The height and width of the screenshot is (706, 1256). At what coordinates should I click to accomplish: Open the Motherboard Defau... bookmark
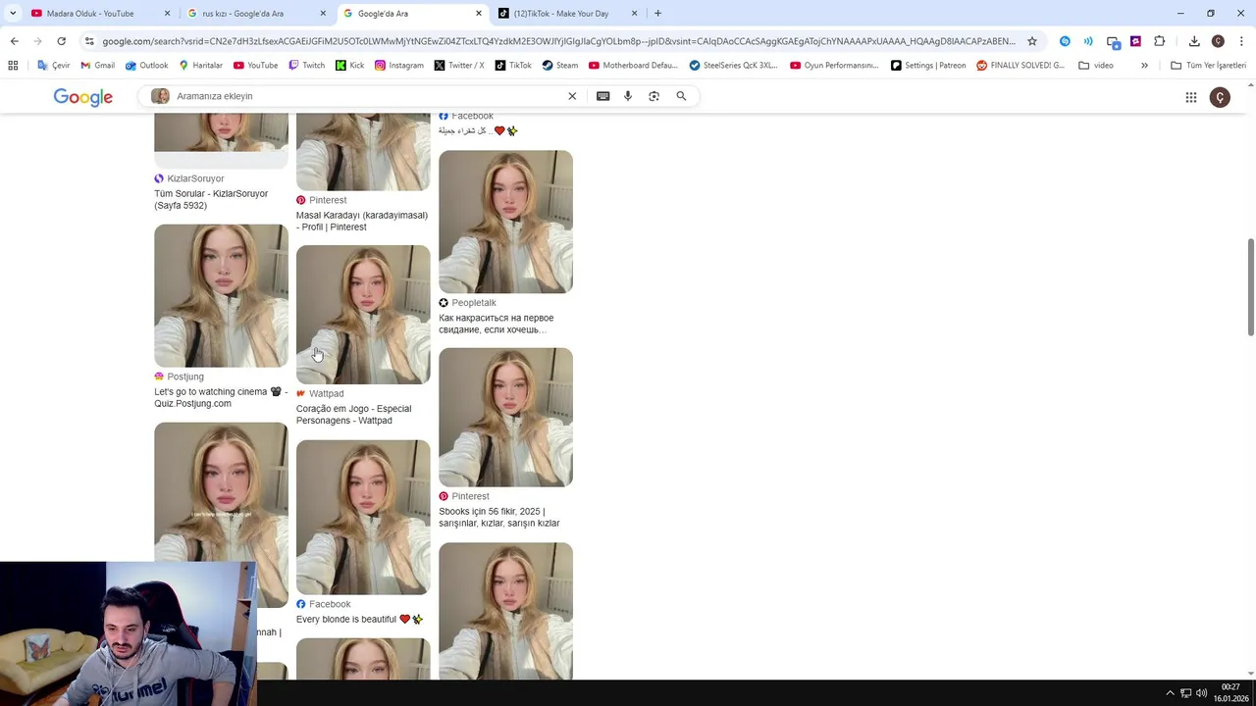point(634,66)
